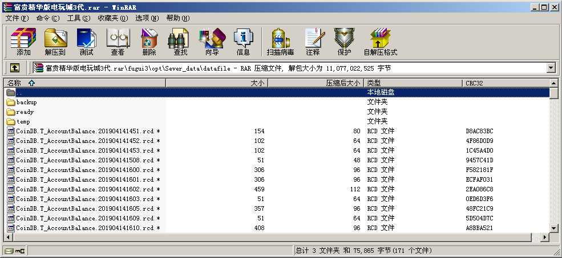Click CRC32 value D8AC83BC
Screen dimensions: 562x258
click(x=480, y=132)
